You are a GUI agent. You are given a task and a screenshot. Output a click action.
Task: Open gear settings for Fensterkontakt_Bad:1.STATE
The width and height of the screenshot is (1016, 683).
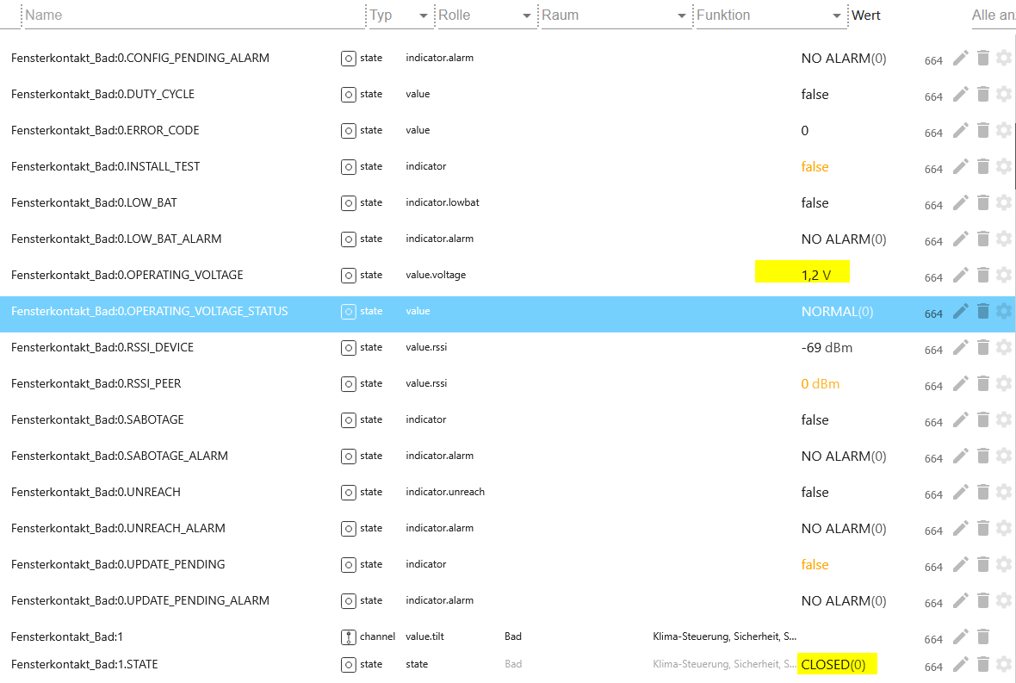(1004, 664)
